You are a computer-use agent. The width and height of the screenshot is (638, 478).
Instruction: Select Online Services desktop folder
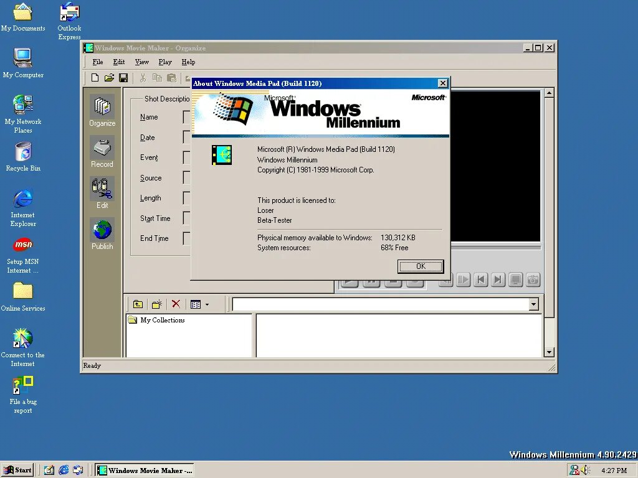tap(23, 297)
